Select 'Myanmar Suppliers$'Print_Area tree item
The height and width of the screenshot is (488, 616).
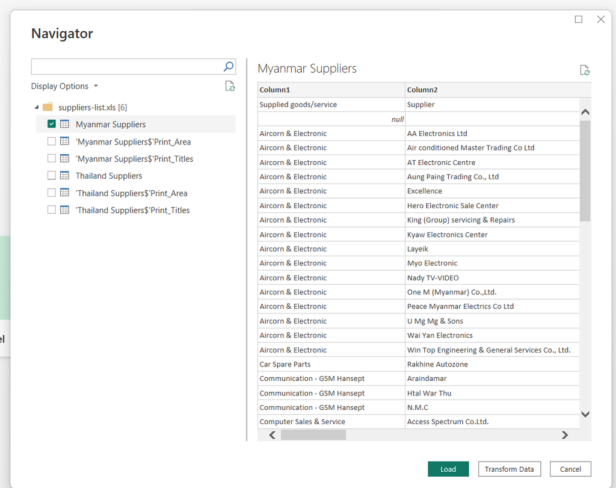point(133,142)
